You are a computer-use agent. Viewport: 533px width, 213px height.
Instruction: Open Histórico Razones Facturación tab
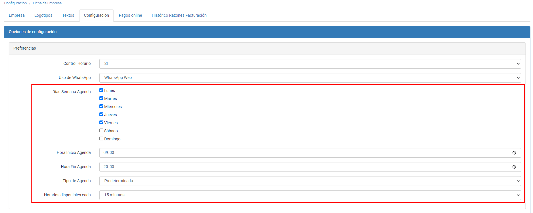[x=179, y=15]
